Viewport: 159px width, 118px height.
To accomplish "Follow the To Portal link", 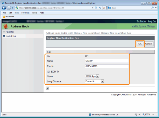I will (x=141, y=21).
